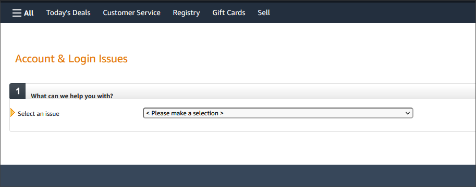Click the "< Please make a selection >" placeholder text

pyautogui.click(x=185, y=113)
